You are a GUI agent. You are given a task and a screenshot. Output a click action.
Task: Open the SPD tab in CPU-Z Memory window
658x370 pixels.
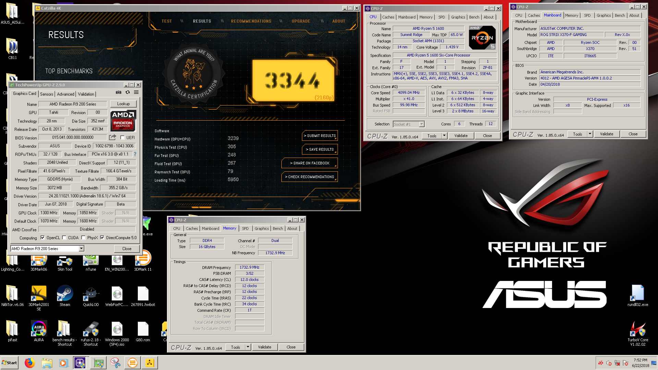click(x=245, y=229)
